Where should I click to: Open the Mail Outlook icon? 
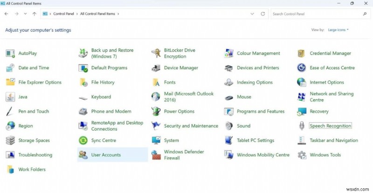[x=156, y=97]
